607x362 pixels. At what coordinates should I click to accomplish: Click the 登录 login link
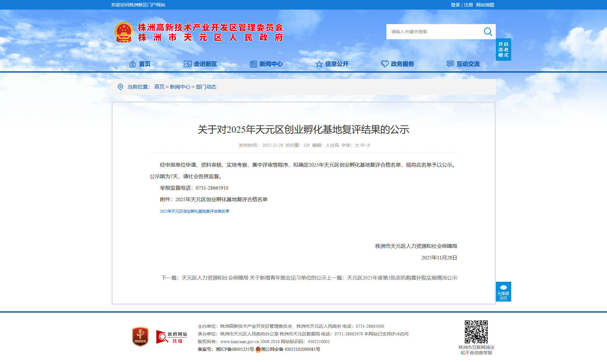pyautogui.click(x=455, y=5)
